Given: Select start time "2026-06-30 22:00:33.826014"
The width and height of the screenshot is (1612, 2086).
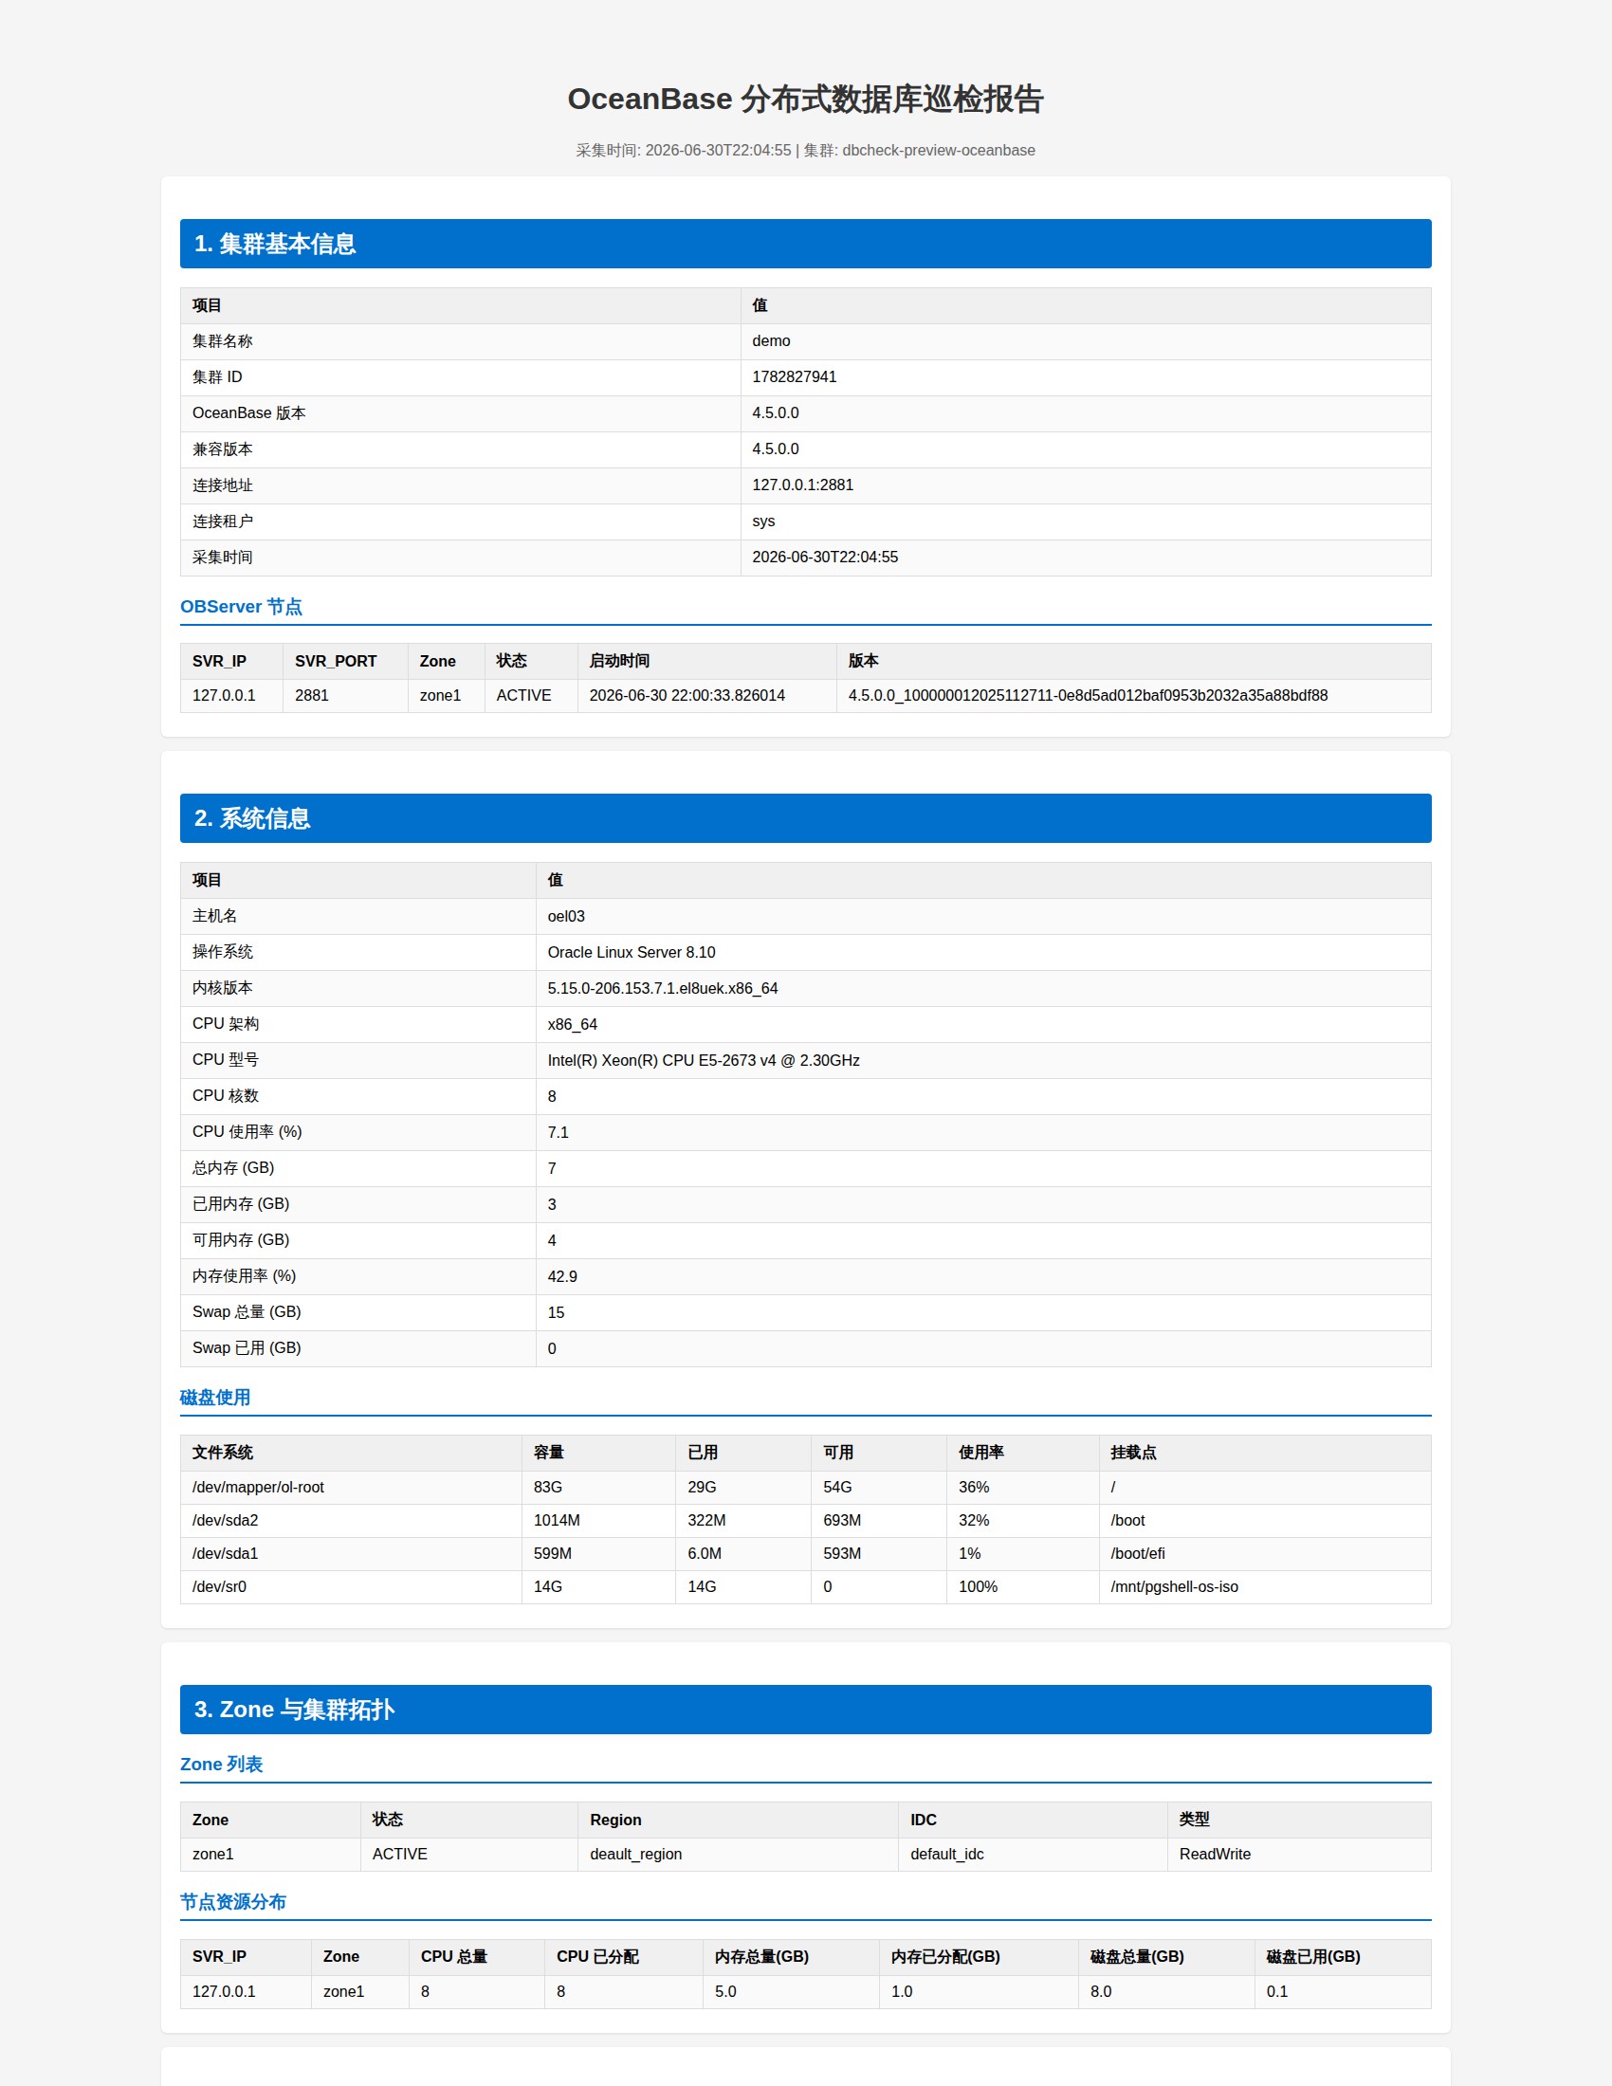Looking at the screenshot, I should click(x=687, y=695).
